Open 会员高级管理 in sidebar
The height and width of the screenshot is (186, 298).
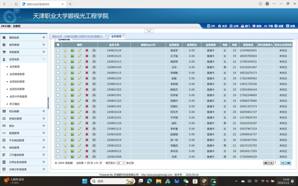(17, 74)
